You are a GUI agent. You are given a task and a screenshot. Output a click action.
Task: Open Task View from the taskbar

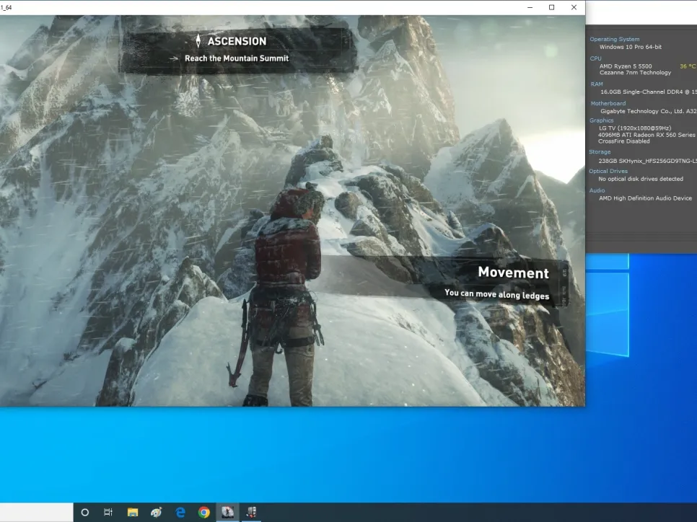(108, 512)
